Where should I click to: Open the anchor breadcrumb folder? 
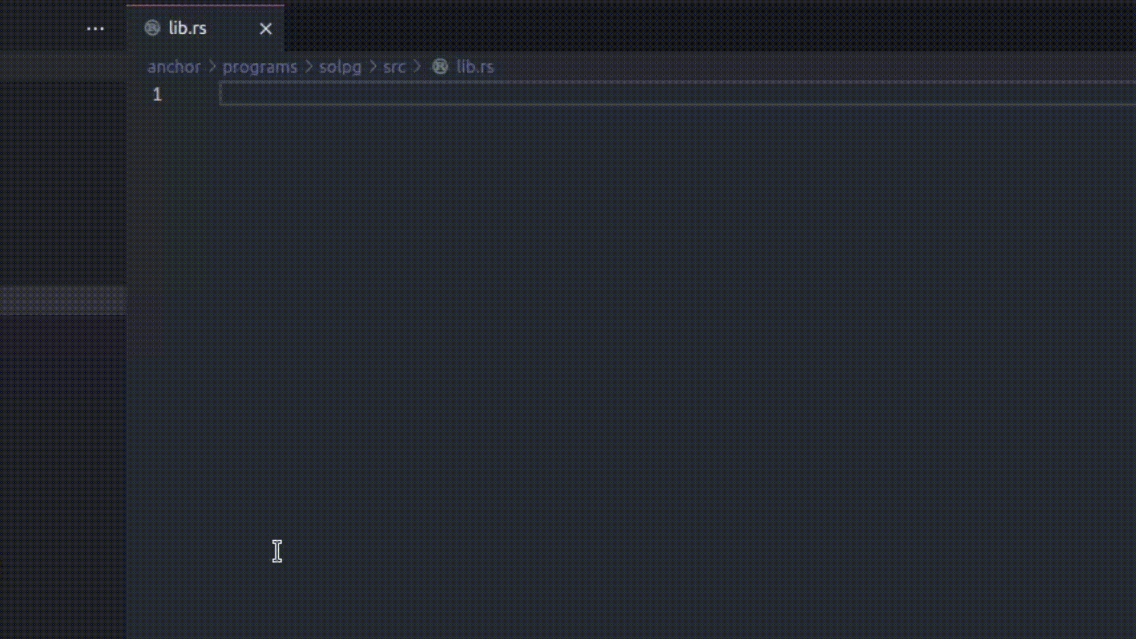(x=174, y=67)
